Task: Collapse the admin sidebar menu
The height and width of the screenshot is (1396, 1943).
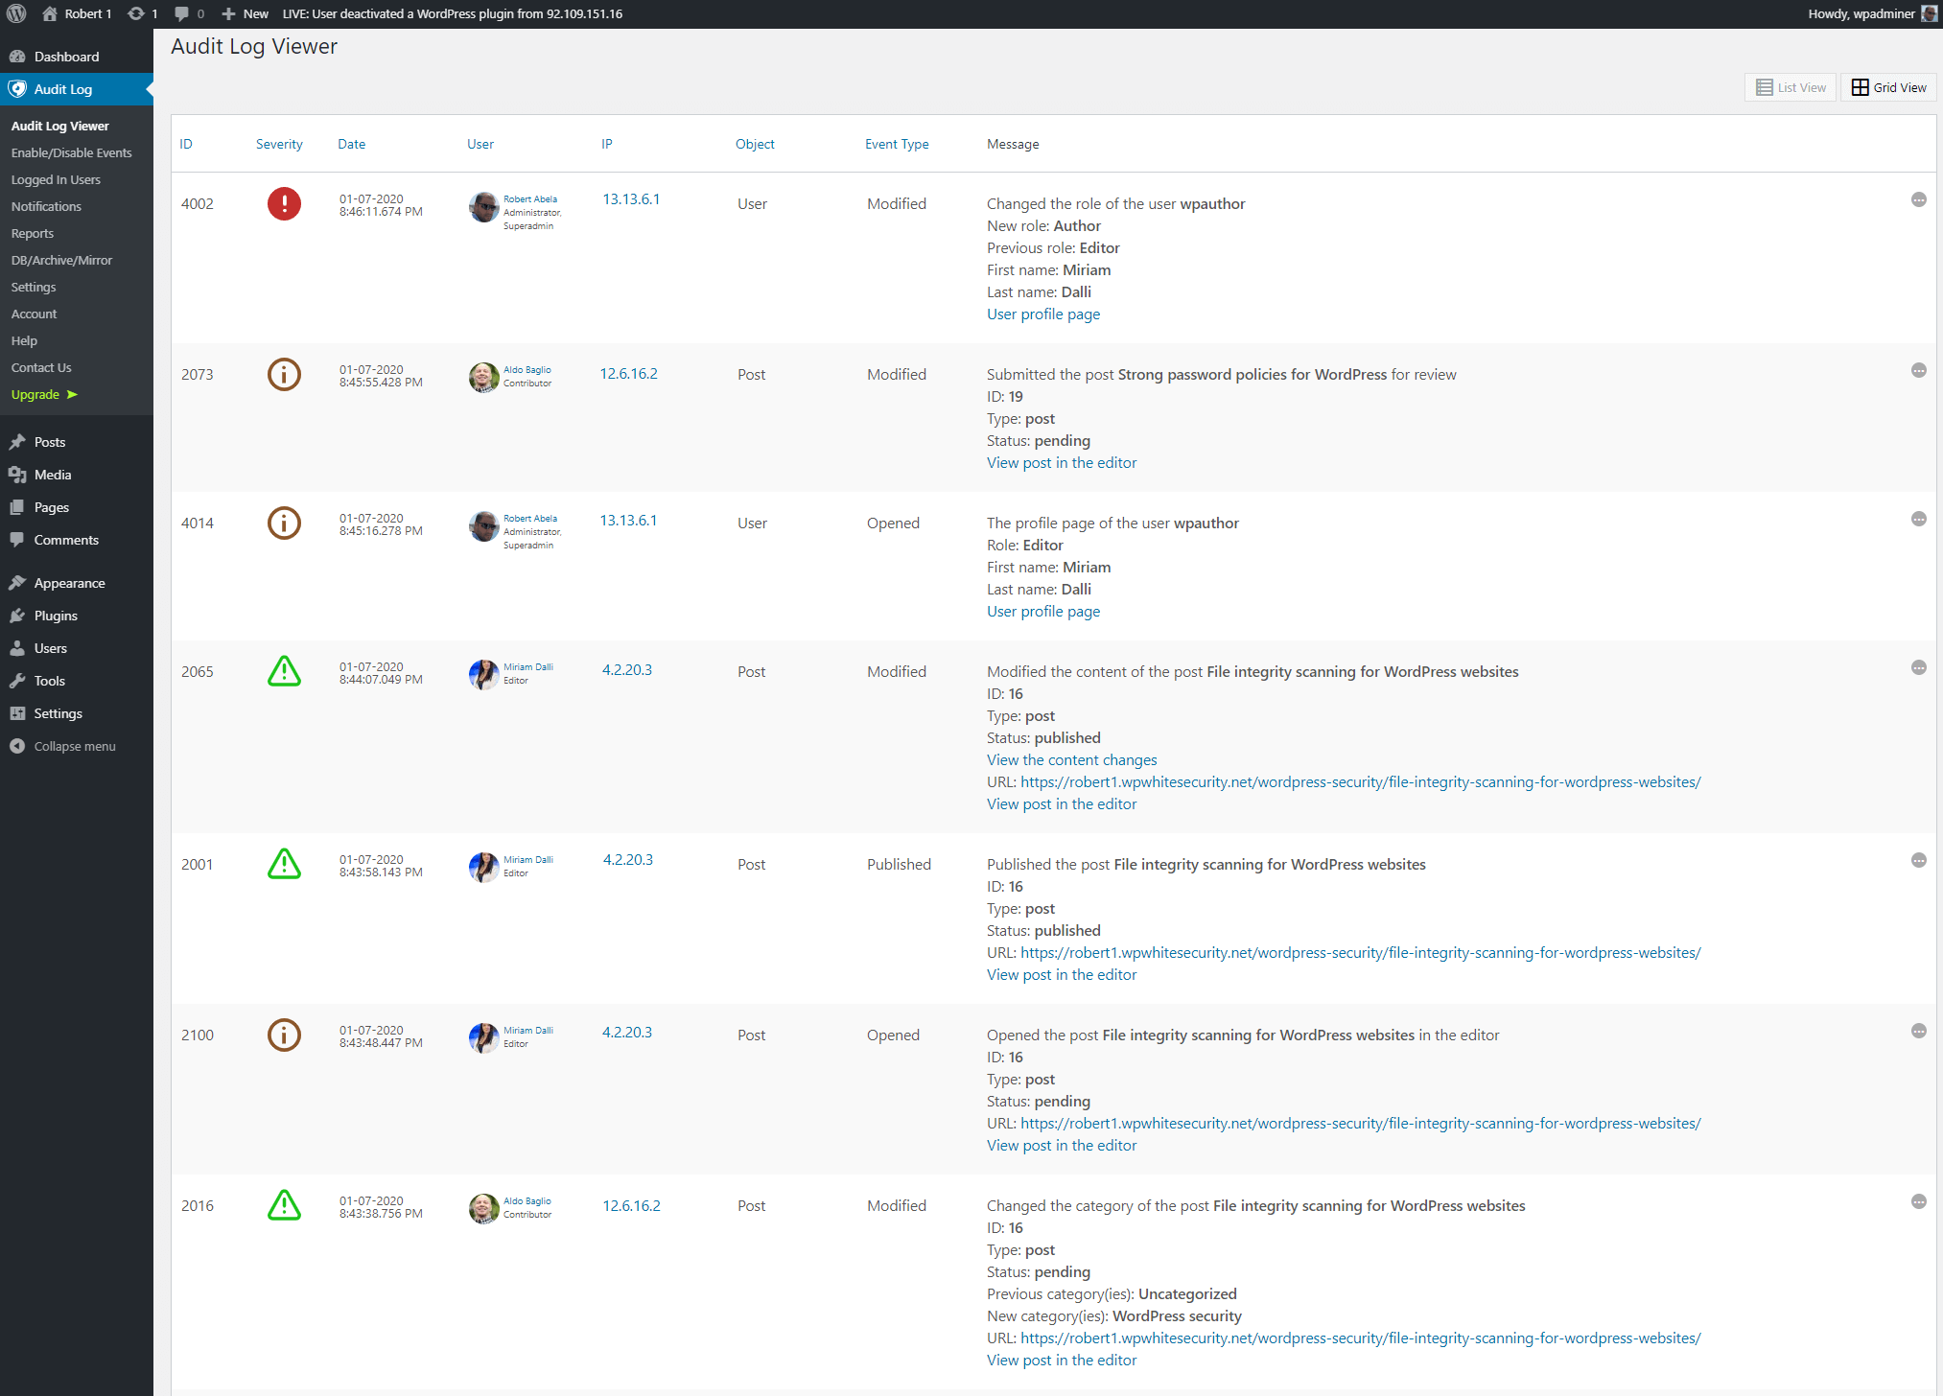Action: (74, 746)
